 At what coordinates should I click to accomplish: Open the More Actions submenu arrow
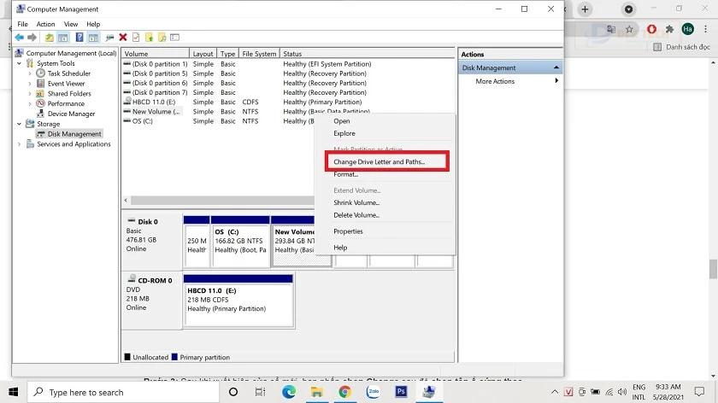556,81
